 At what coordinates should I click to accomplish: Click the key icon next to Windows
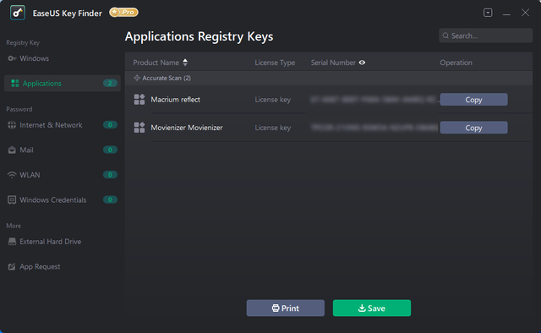12,58
